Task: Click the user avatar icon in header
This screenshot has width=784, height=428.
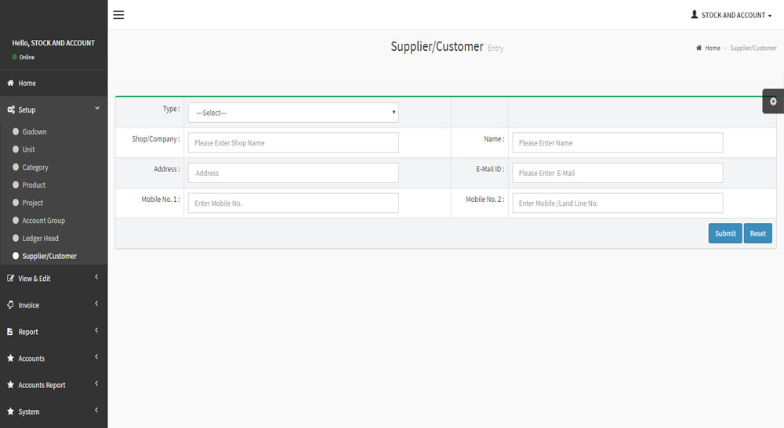Action: [695, 15]
